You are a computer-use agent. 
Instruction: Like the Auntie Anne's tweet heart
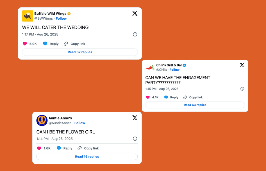(x=39, y=148)
